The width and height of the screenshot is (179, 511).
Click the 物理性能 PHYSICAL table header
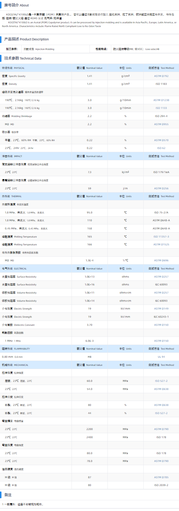pyautogui.click(x=13, y=68)
